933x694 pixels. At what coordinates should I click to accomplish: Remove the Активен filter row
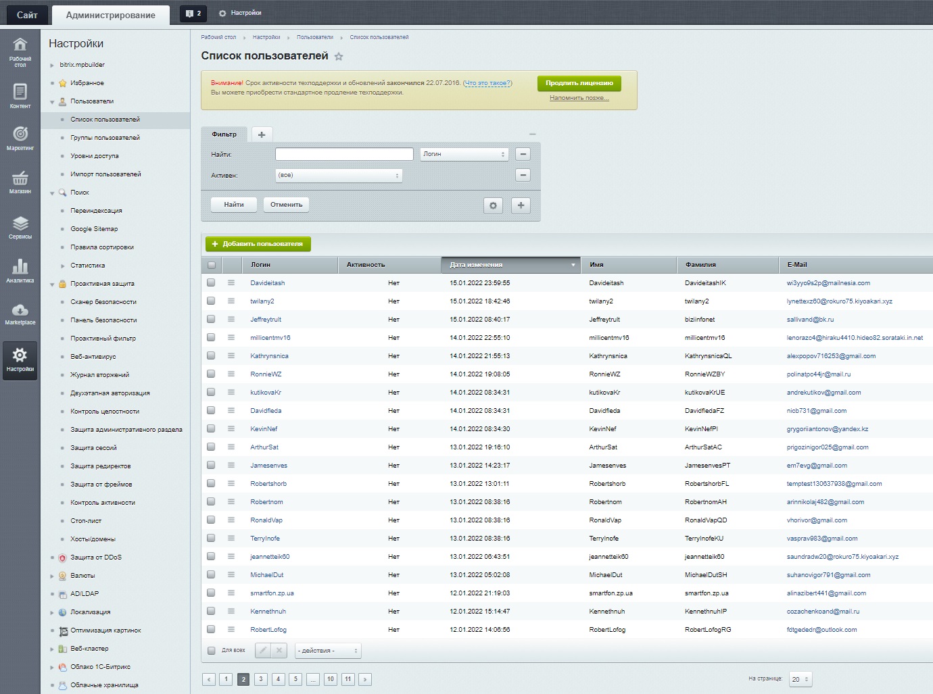[x=523, y=175]
